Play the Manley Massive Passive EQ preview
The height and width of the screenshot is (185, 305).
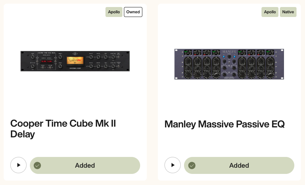[173, 165]
